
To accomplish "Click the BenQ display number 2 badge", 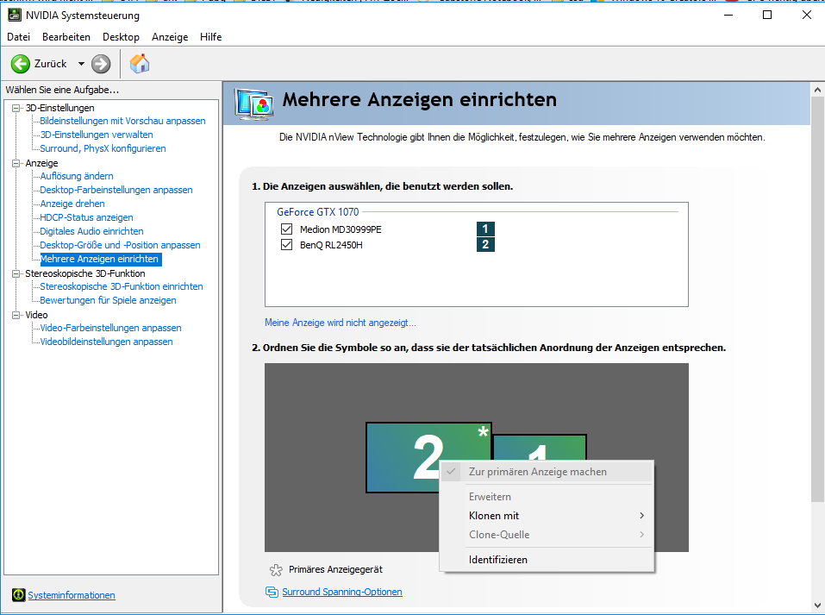I will [x=485, y=244].
